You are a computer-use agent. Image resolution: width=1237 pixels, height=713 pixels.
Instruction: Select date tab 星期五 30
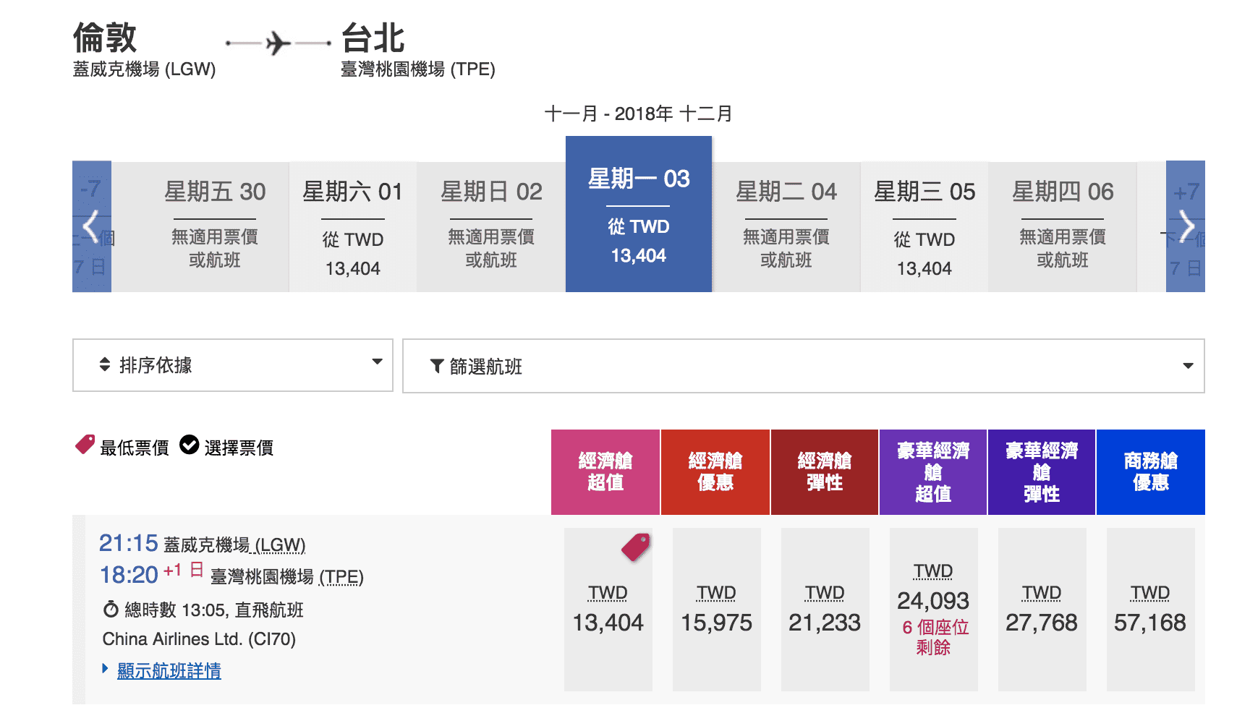pyautogui.click(x=215, y=226)
